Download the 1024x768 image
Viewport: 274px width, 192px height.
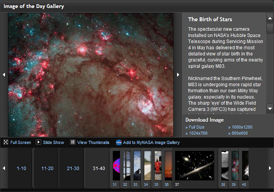(x=198, y=133)
